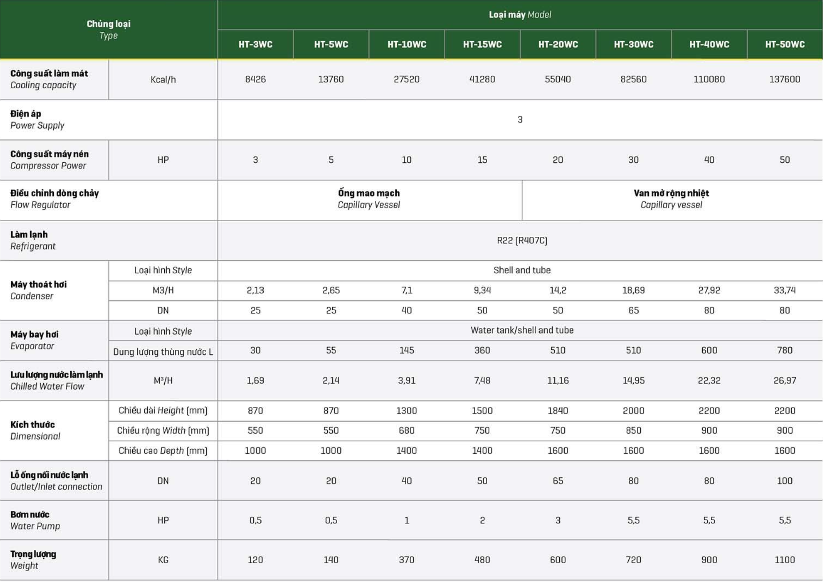Click the Chủng loại Type header cell

[108, 30]
